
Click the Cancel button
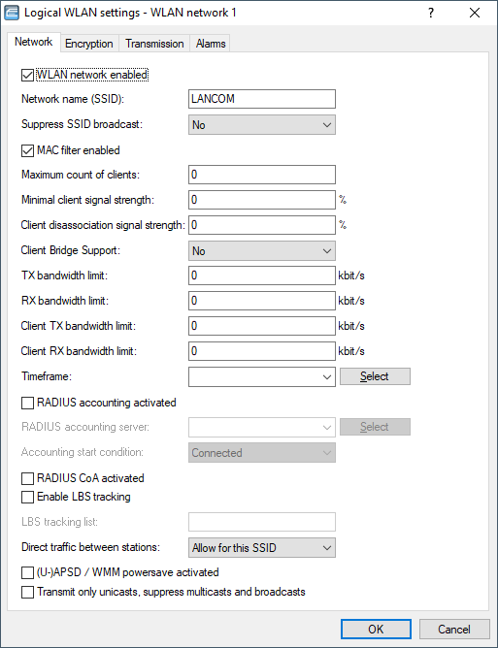(x=454, y=629)
